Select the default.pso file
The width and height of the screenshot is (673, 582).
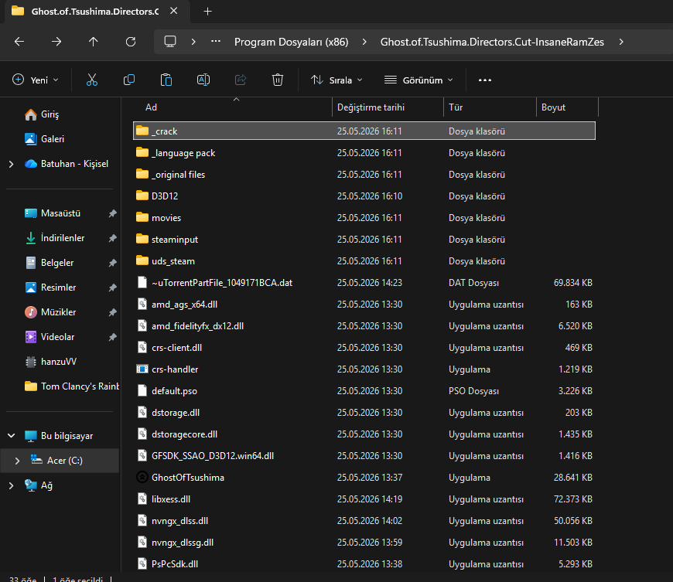[x=364, y=391]
